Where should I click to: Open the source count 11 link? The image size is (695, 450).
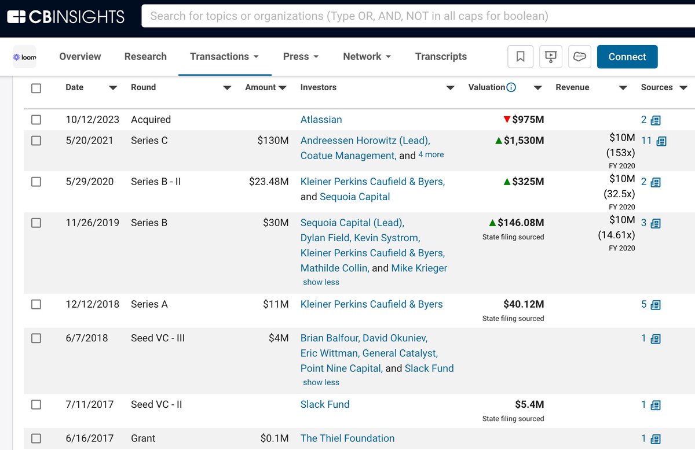646,141
